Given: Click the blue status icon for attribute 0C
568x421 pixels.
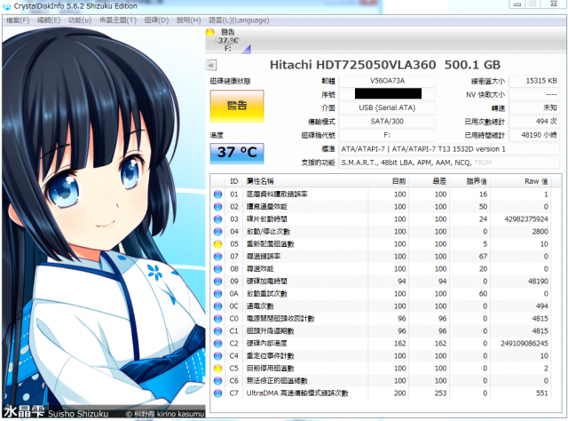Looking at the screenshot, I should click(x=217, y=306).
